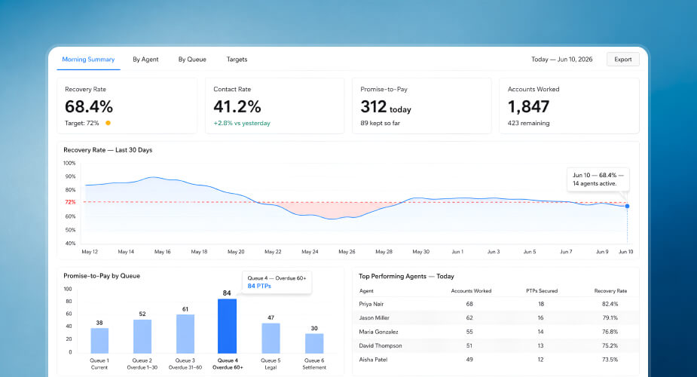Select the Aisha Patel row

click(x=496, y=359)
